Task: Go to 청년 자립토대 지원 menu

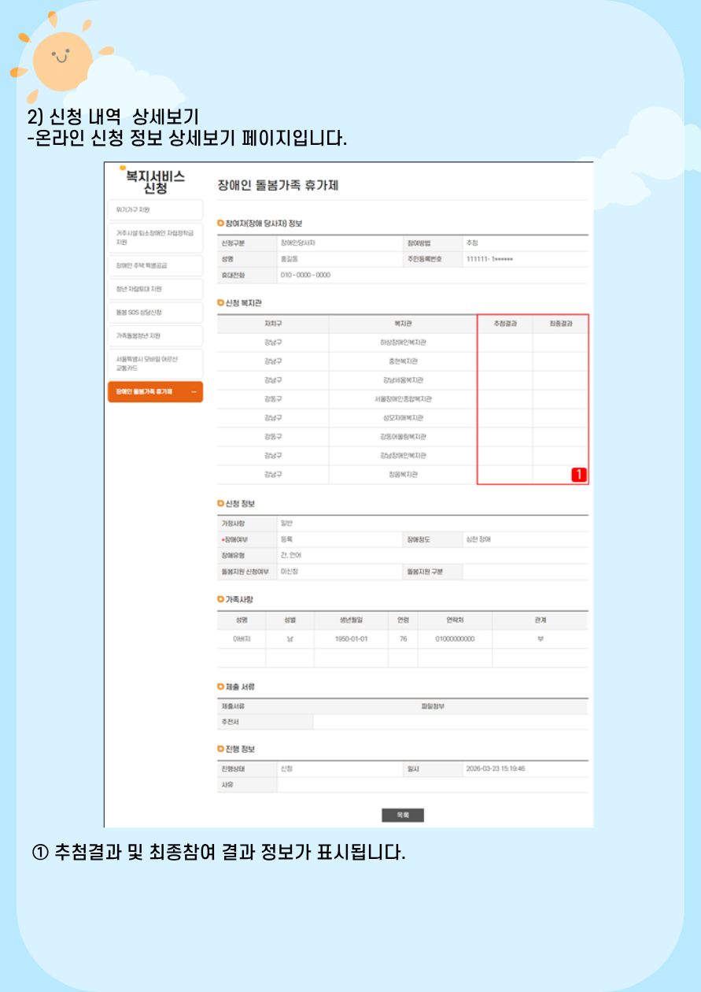Action: 154,290
